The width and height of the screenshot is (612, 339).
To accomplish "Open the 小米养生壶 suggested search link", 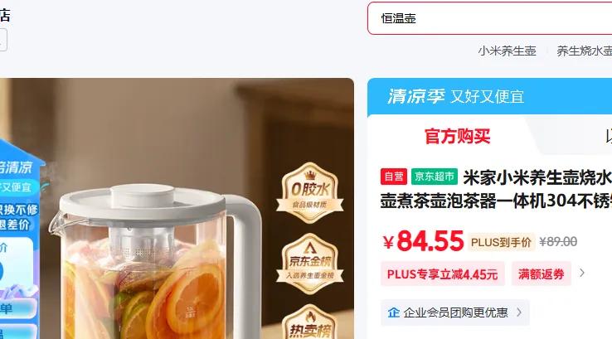I will 507,51.
